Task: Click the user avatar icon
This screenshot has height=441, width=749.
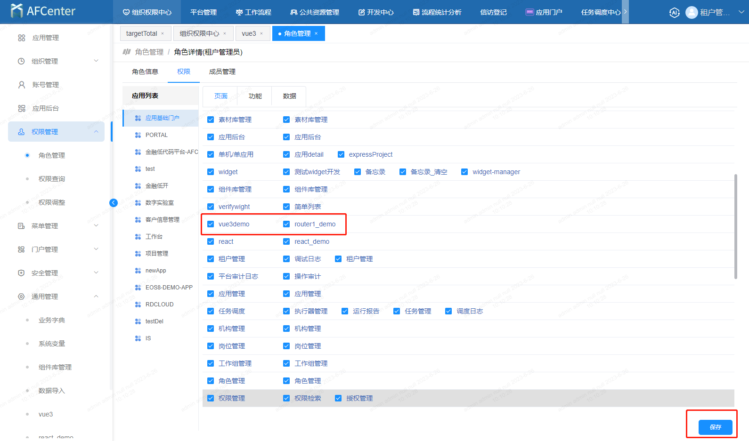Action: [x=691, y=12]
